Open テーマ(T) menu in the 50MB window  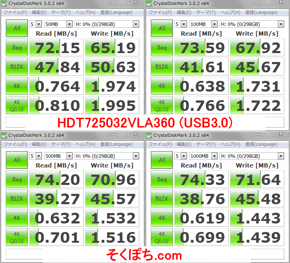tap(61, 12)
